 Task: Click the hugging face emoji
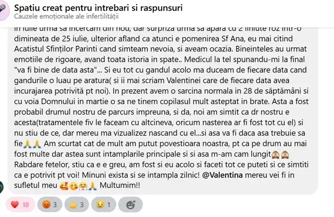pos(83,186)
